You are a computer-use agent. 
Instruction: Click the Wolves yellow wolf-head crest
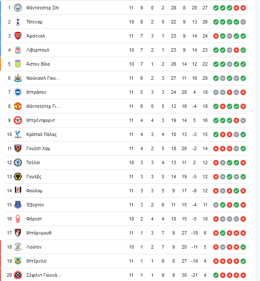pyautogui.click(x=18, y=177)
